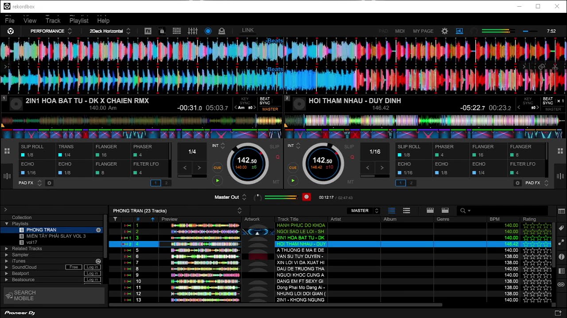Open Deck 1 hot cue pad grid icon

pos(7,151)
